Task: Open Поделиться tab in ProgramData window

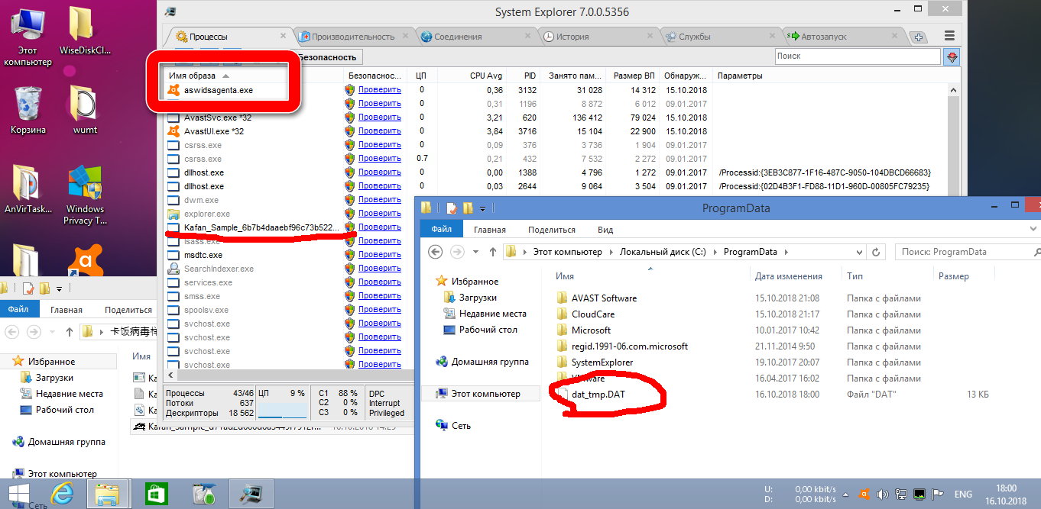Action: point(551,230)
